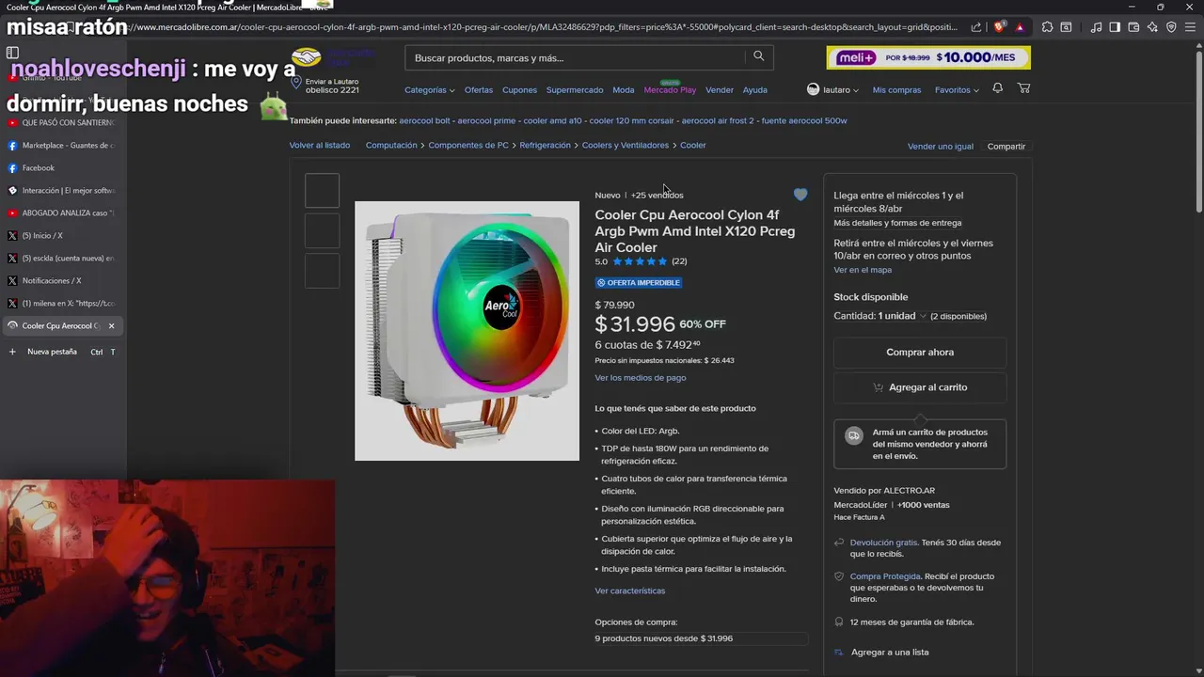
Task: Open Más detalles y formas de entrega
Action: pos(897,224)
